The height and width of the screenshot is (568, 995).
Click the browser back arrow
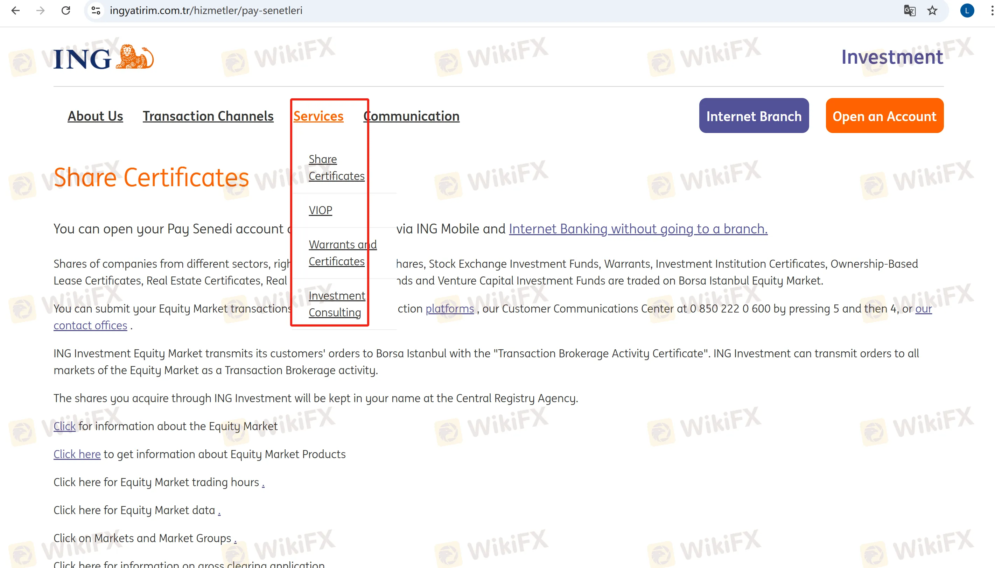click(x=16, y=10)
